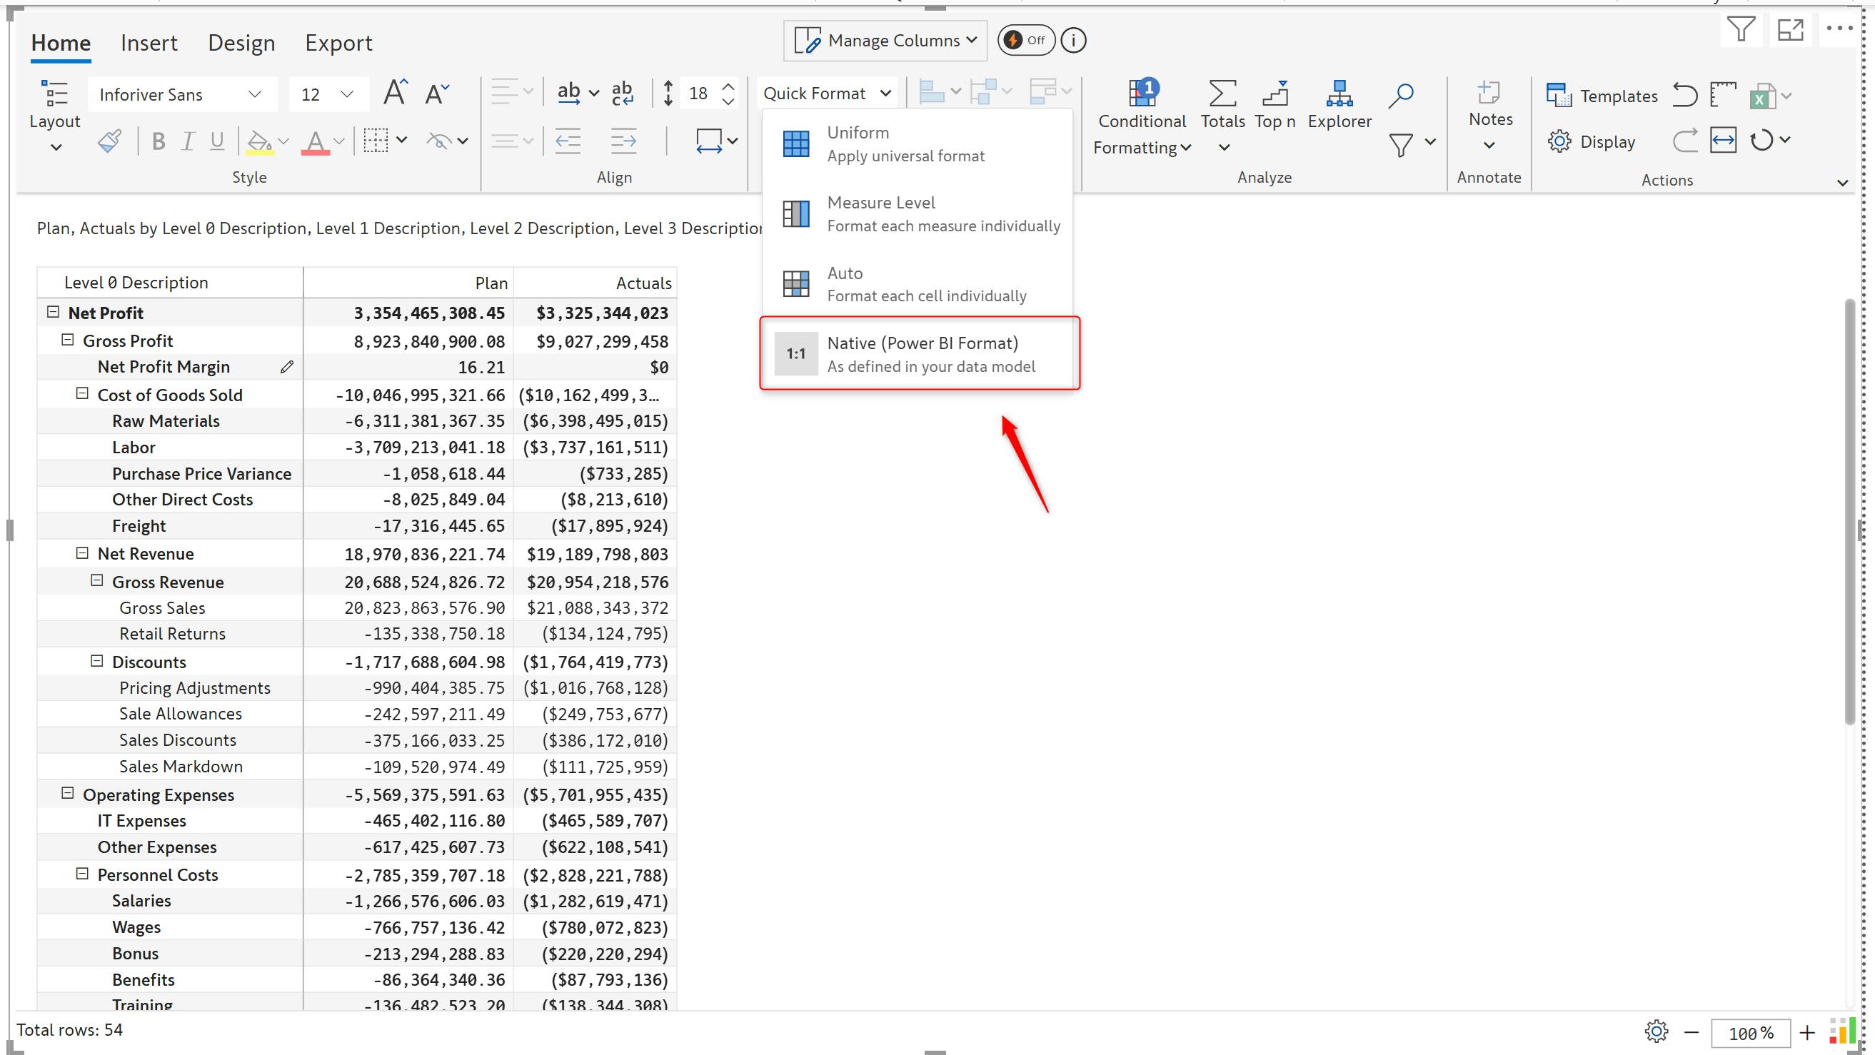The image size is (1875, 1055).
Task: Toggle the lightning Off switch
Action: 1025,41
